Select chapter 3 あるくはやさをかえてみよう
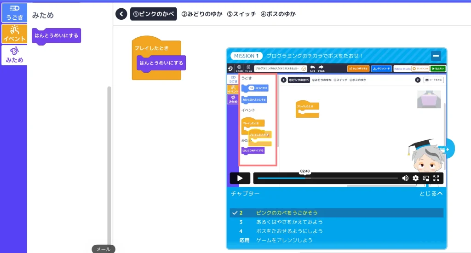Viewport: 471px width, 253px height. [x=336, y=222]
